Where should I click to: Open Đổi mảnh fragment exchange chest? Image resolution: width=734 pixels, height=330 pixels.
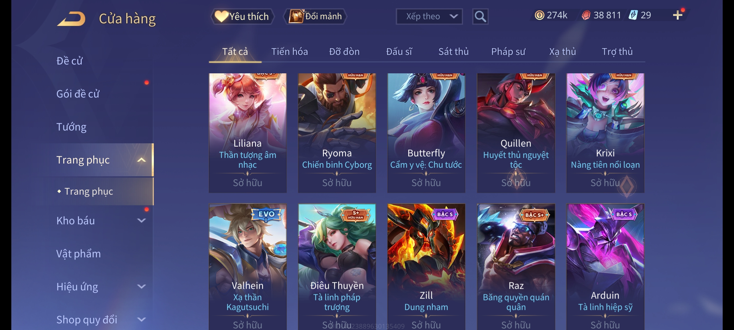point(315,16)
